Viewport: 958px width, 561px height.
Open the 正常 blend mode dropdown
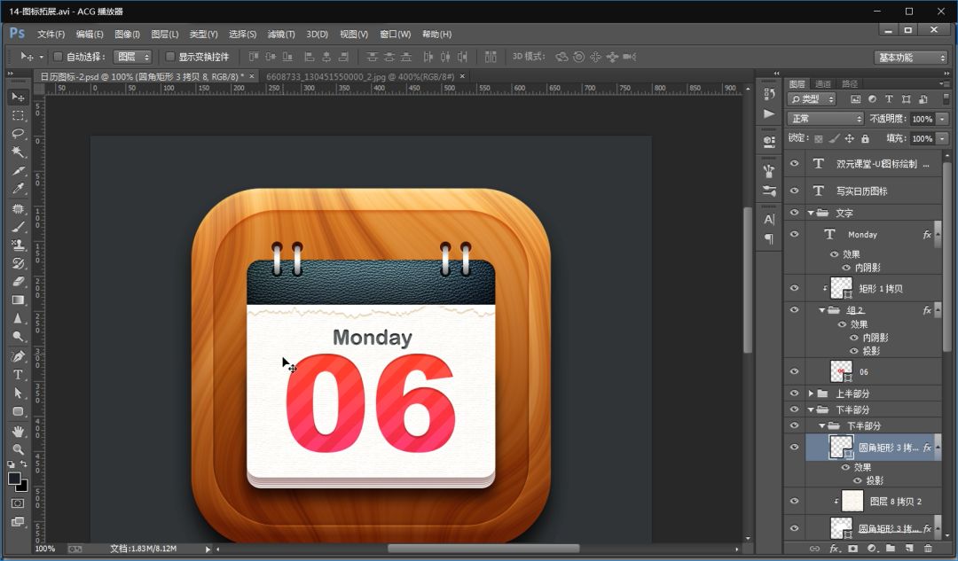point(825,119)
